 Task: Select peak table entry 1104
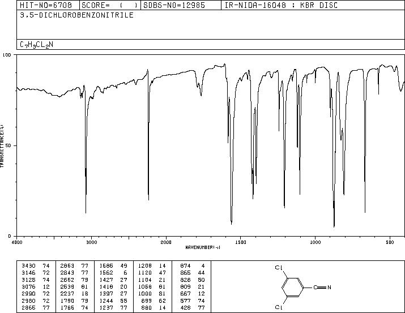[x=152, y=280]
